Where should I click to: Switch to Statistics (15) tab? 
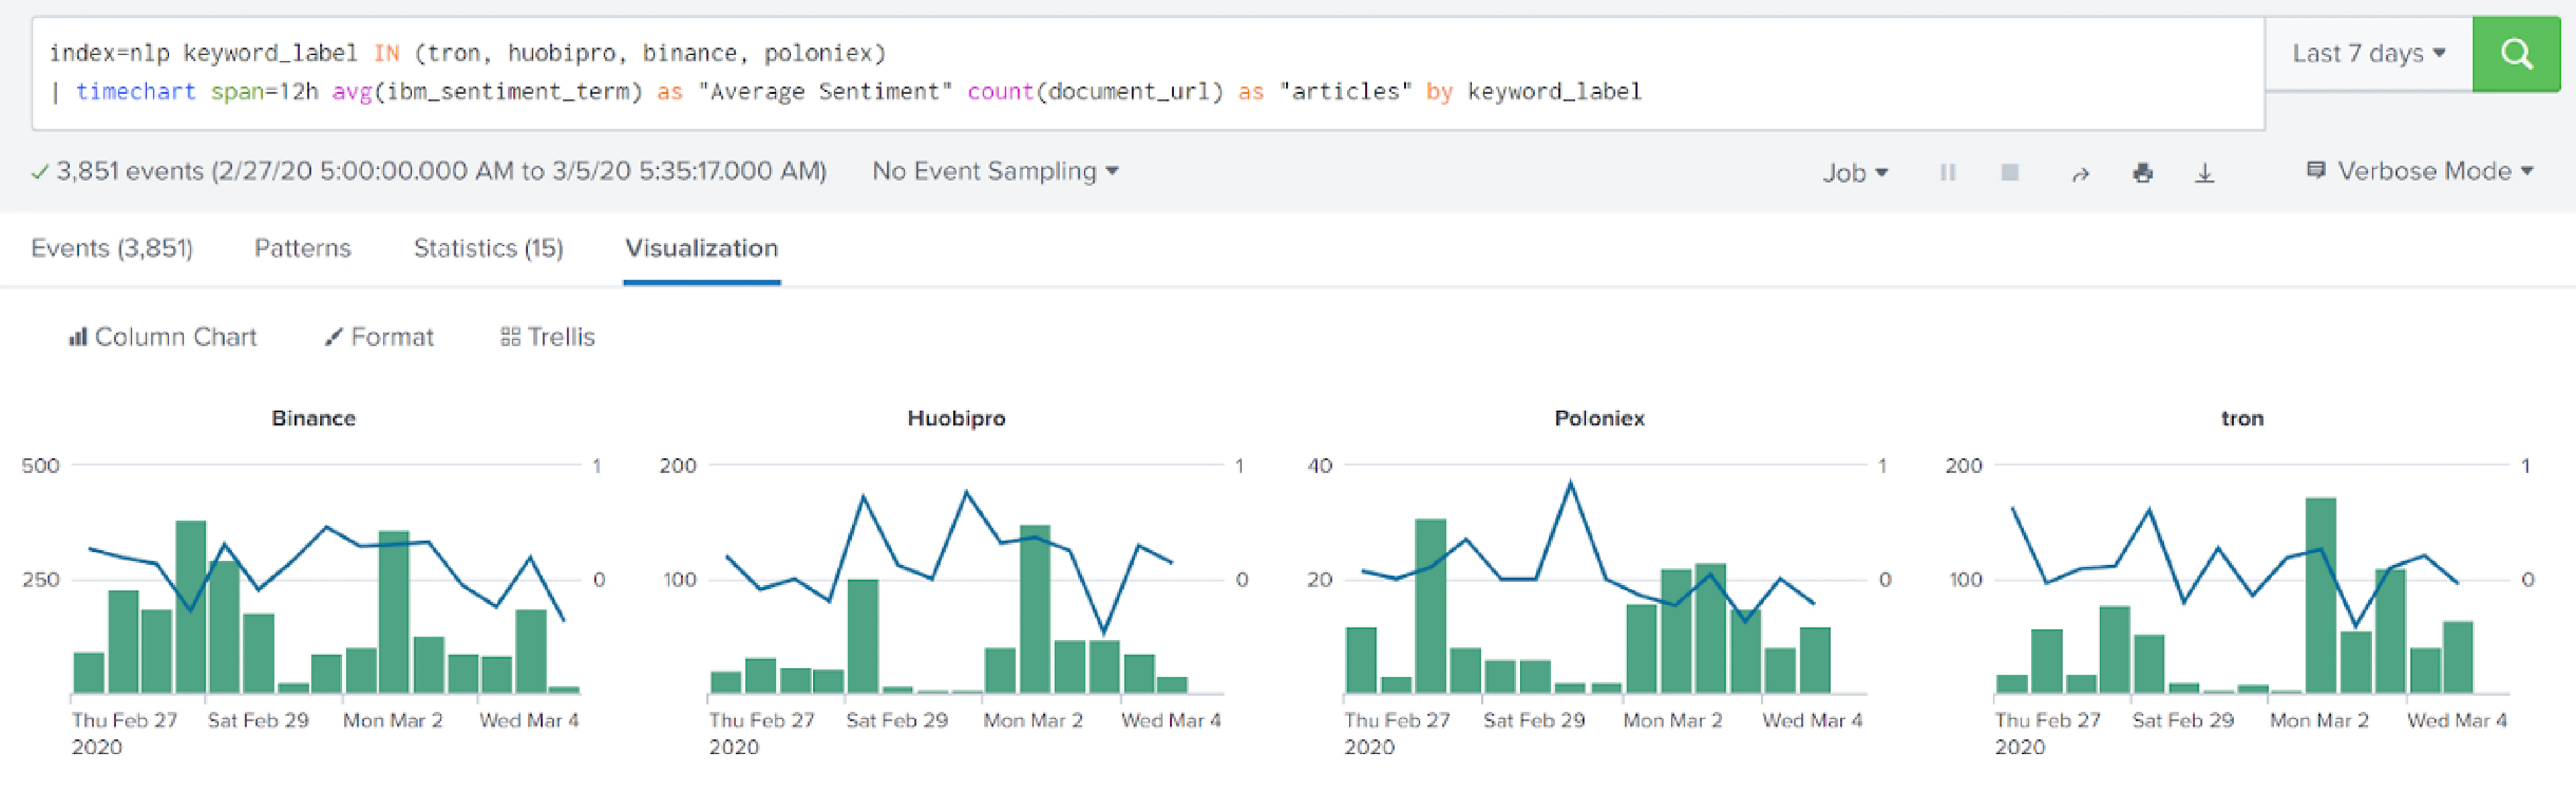(x=488, y=248)
